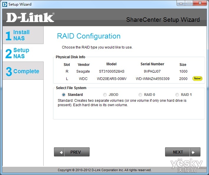Click the size value 1000
The image size is (209, 175).
pos(183,71)
